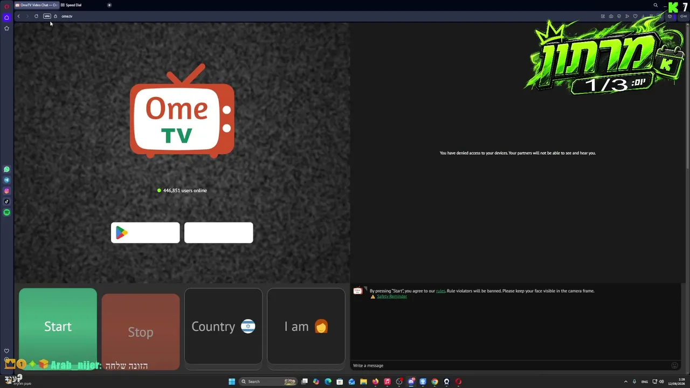Open the downloads toolbar icon
690x388 pixels.
coord(643,16)
